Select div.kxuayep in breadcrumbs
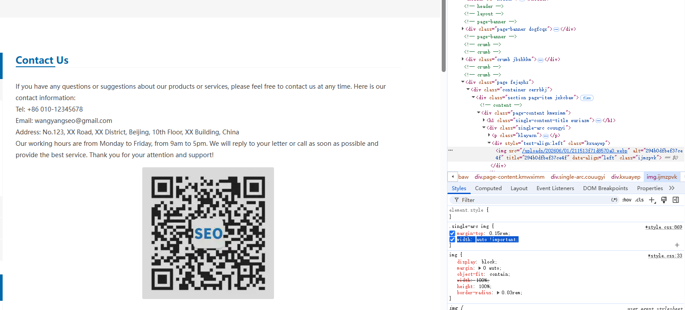 (626, 177)
